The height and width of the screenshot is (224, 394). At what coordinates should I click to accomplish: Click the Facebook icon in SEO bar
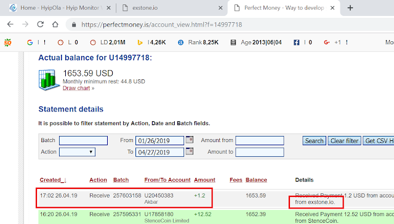(x=297, y=42)
